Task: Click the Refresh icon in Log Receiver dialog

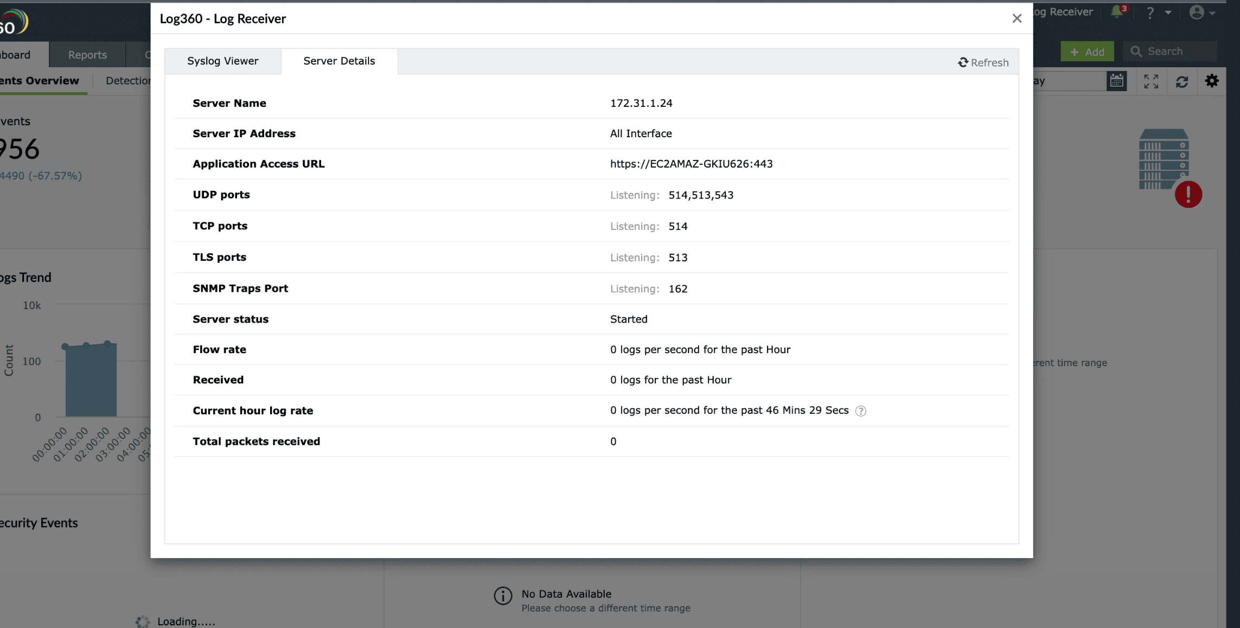Action: (x=963, y=62)
